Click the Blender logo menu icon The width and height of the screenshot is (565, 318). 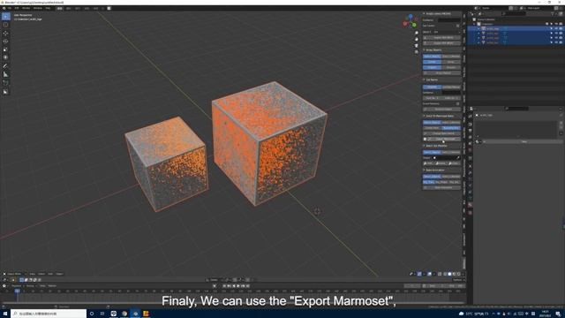(x=4, y=8)
